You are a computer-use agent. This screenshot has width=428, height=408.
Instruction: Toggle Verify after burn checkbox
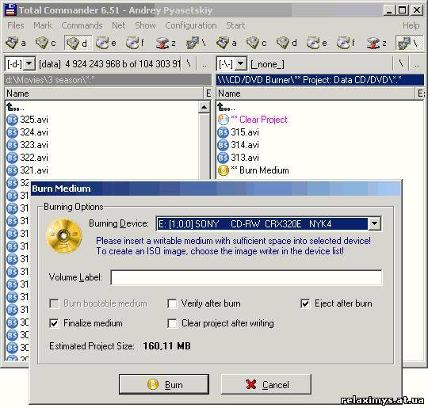[x=172, y=303]
